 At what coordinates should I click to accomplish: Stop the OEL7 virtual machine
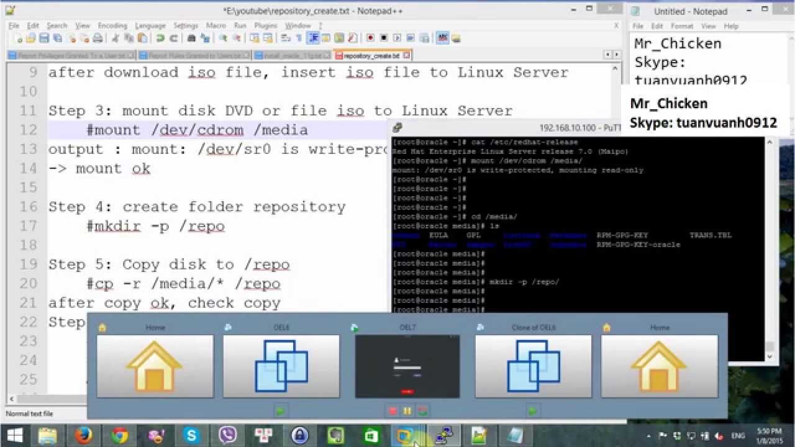coord(393,410)
